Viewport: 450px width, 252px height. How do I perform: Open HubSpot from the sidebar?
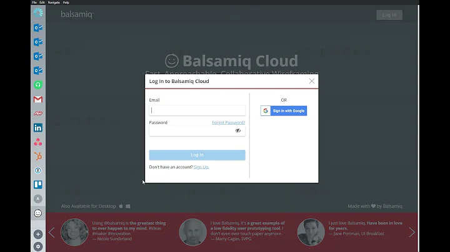38,156
